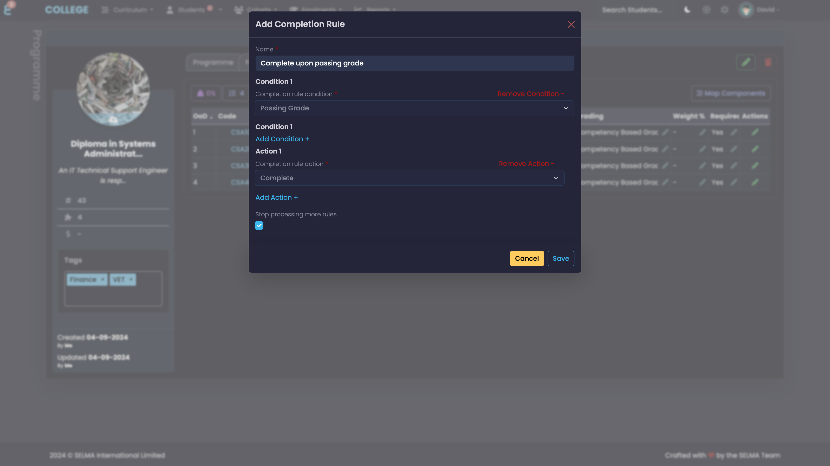830x466 pixels.
Task: Click the Remove Action link
Action: pyautogui.click(x=526, y=164)
